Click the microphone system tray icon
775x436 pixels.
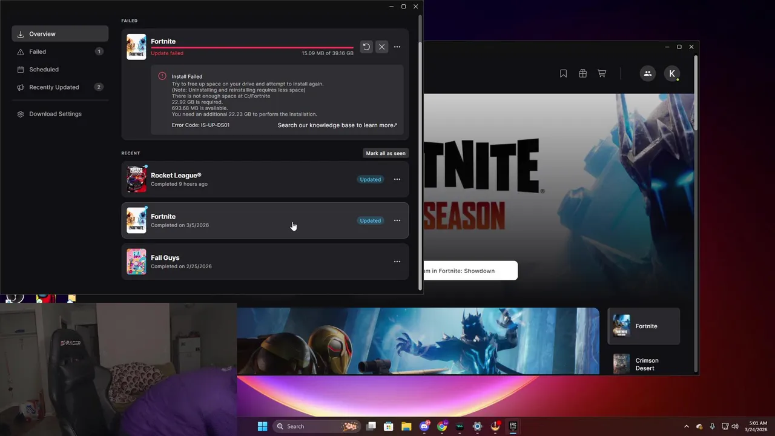712,426
